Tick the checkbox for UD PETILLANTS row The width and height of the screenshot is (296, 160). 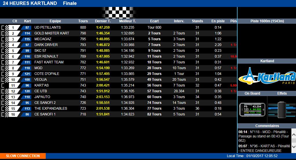3,27
